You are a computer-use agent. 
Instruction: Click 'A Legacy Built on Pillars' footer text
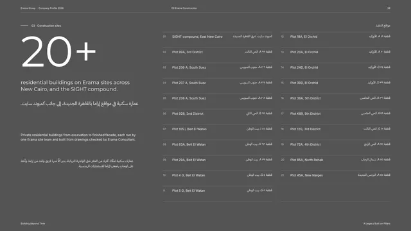[x=377, y=224]
